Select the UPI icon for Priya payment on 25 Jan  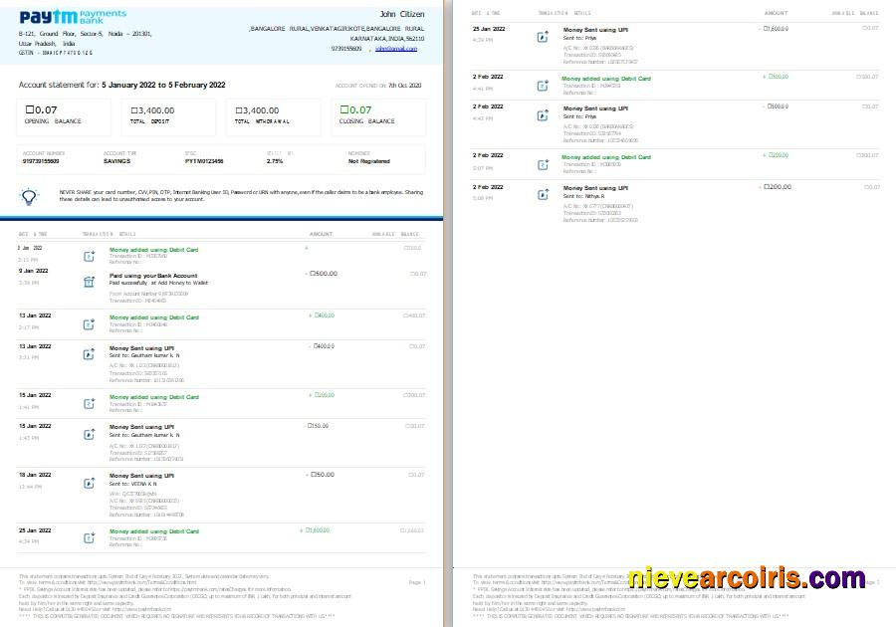point(543,36)
